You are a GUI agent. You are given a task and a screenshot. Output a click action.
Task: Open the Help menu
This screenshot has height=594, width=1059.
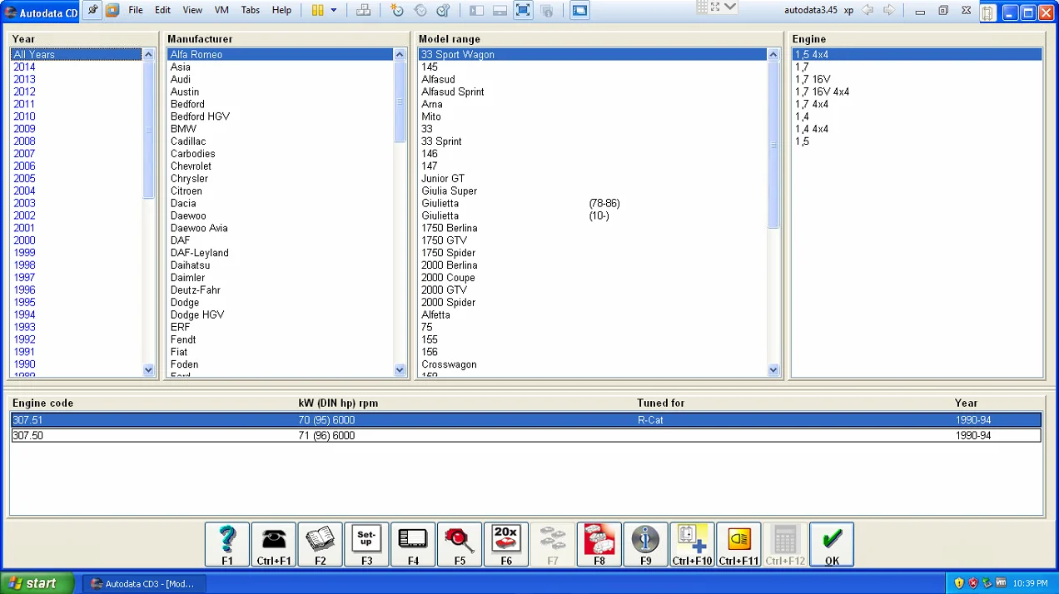click(x=282, y=10)
